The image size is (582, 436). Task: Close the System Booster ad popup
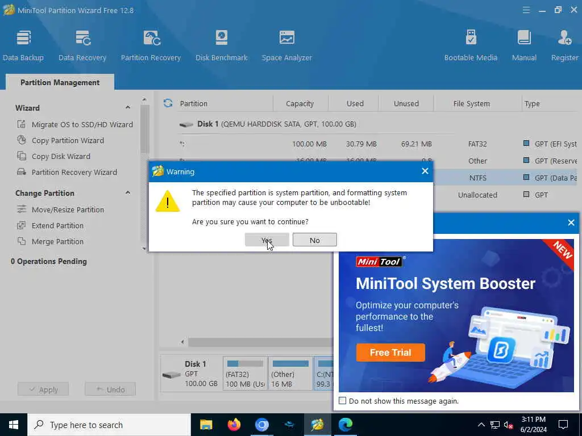[x=571, y=223]
